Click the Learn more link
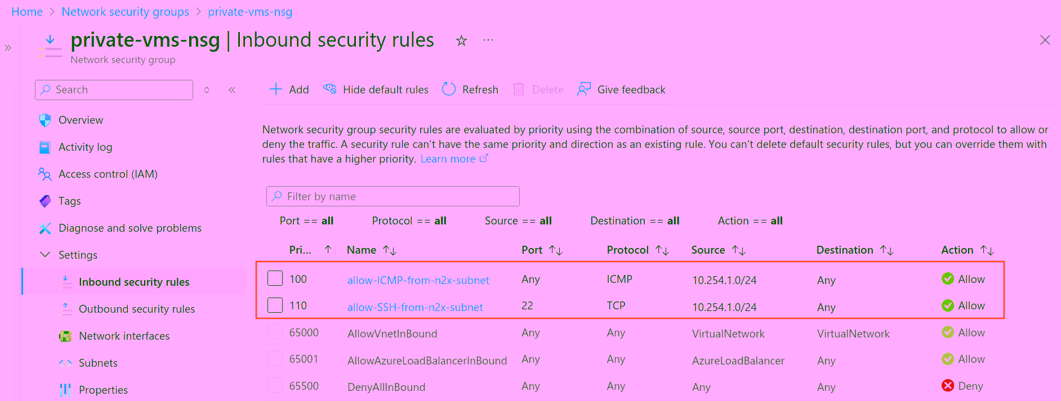The width and height of the screenshot is (1061, 401). click(448, 159)
